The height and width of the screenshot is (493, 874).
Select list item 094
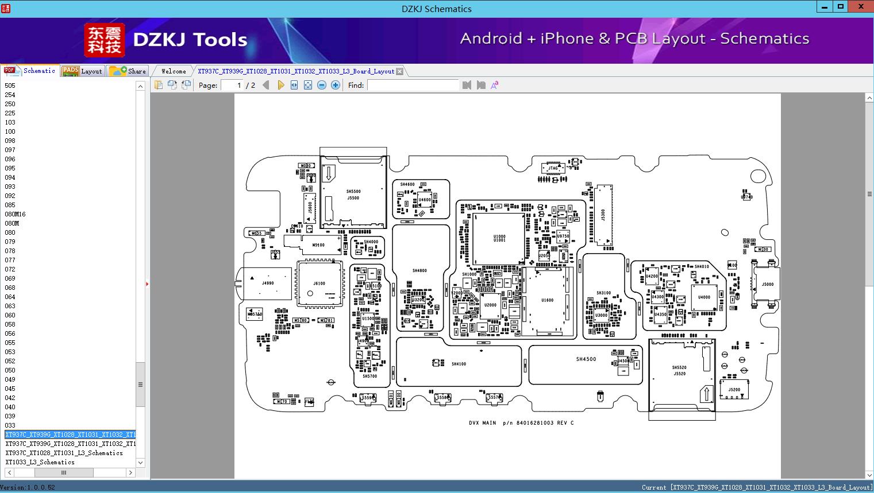10,177
